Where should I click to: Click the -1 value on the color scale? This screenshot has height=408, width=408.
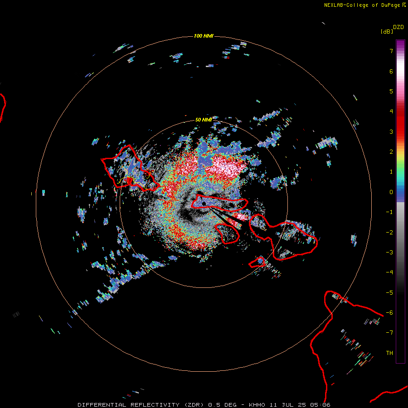tap(389, 212)
